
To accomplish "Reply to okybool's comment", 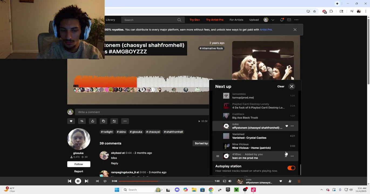I will tap(114, 163).
